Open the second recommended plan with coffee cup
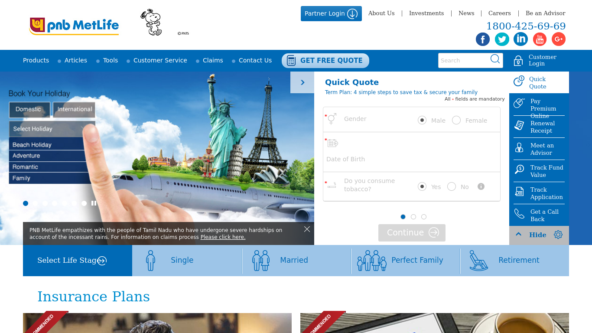 (435, 323)
